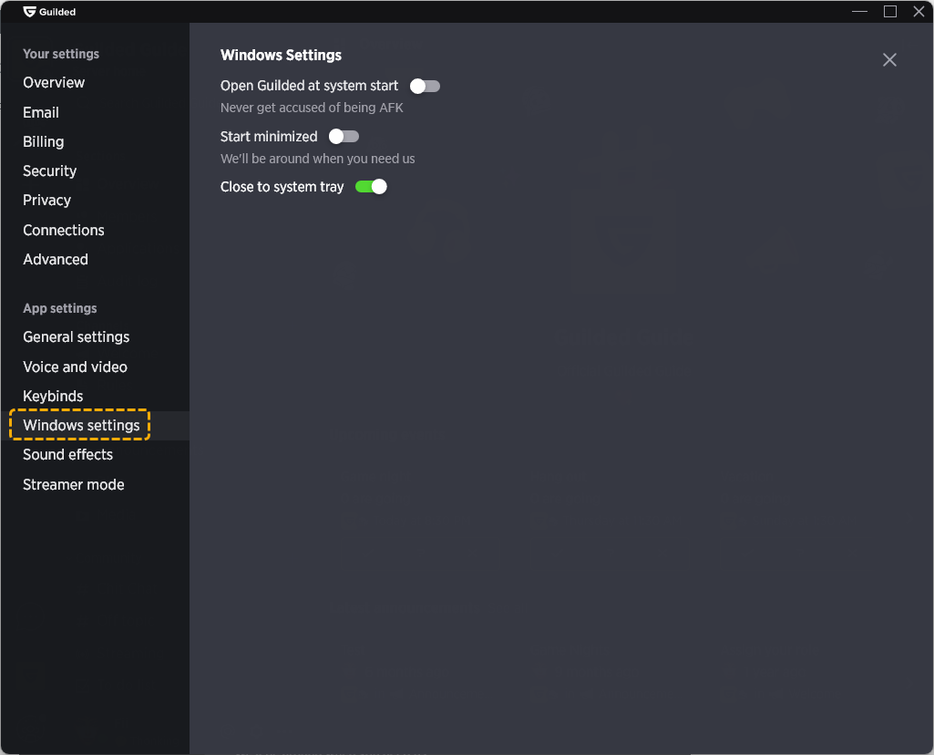Open the Overview settings page
The width and height of the screenshot is (934, 755).
[54, 82]
